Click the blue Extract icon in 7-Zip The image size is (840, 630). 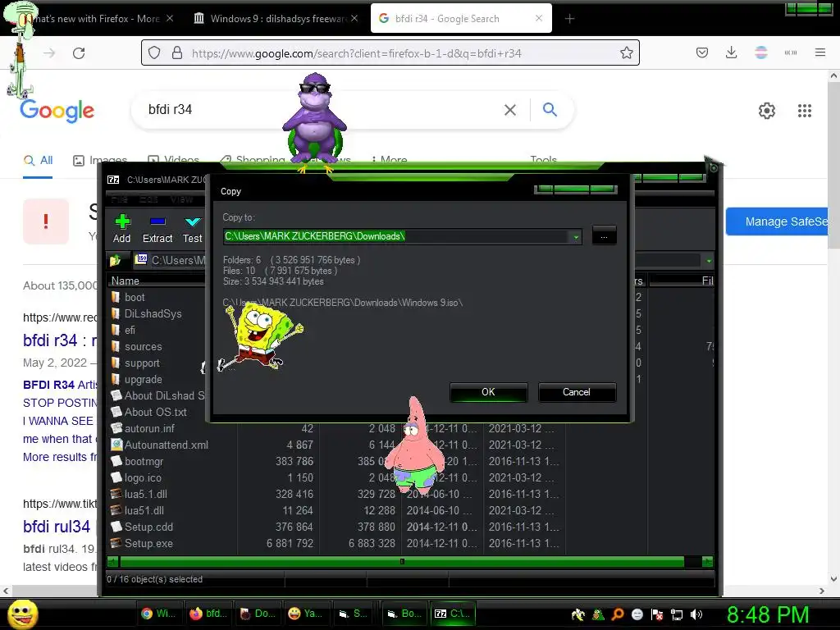coord(157,221)
